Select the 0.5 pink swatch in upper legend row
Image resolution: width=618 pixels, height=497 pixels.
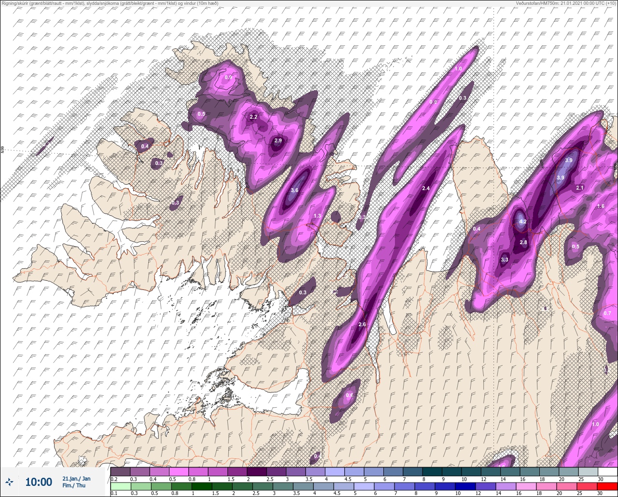(179, 471)
